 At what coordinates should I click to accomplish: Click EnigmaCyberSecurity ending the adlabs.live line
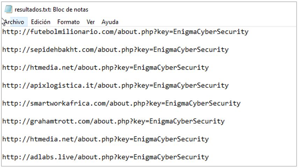[171, 157]
